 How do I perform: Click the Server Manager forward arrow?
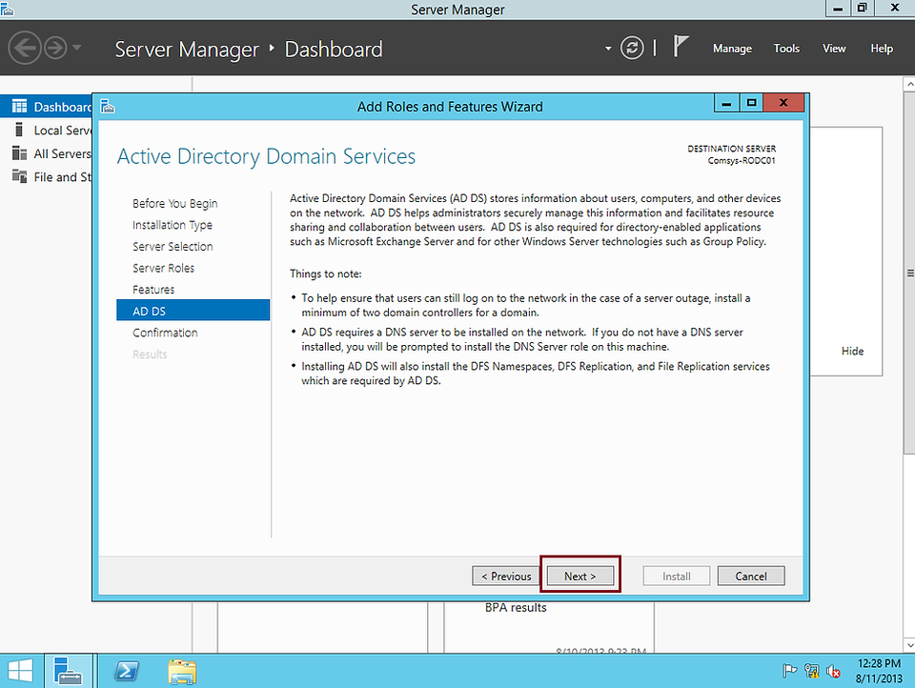(x=56, y=48)
